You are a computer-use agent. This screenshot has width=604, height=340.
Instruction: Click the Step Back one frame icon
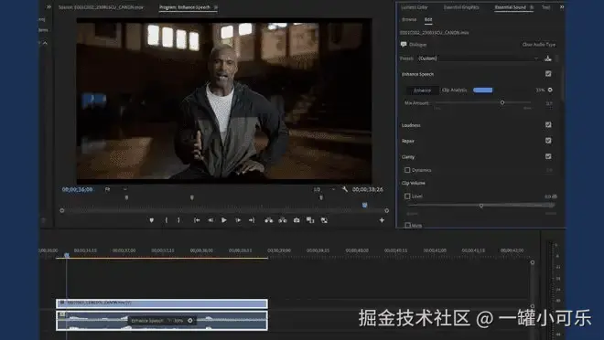pyautogui.click(x=210, y=220)
